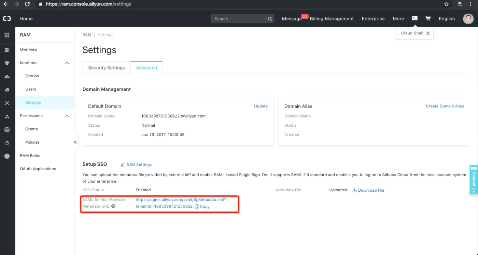The width and height of the screenshot is (478, 255).
Task: Open Cloud Shell terminal icon
Action: [414, 18]
